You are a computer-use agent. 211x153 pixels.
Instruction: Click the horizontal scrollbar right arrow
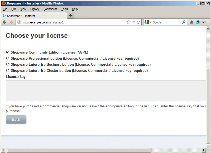(x=204, y=150)
